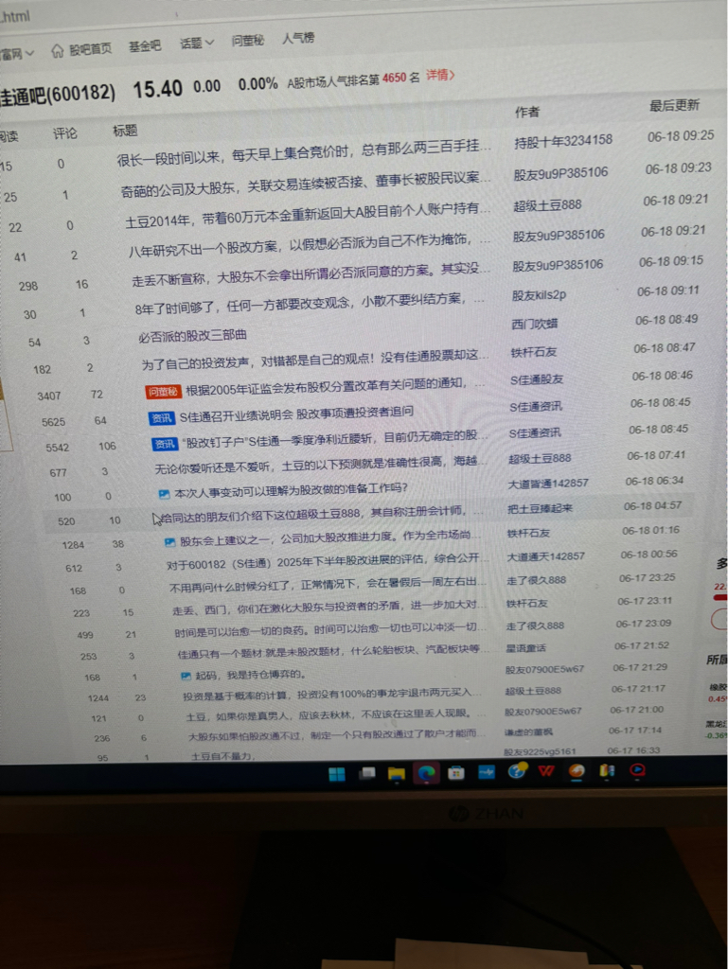Open Microsoft Store from the taskbar

456,772
